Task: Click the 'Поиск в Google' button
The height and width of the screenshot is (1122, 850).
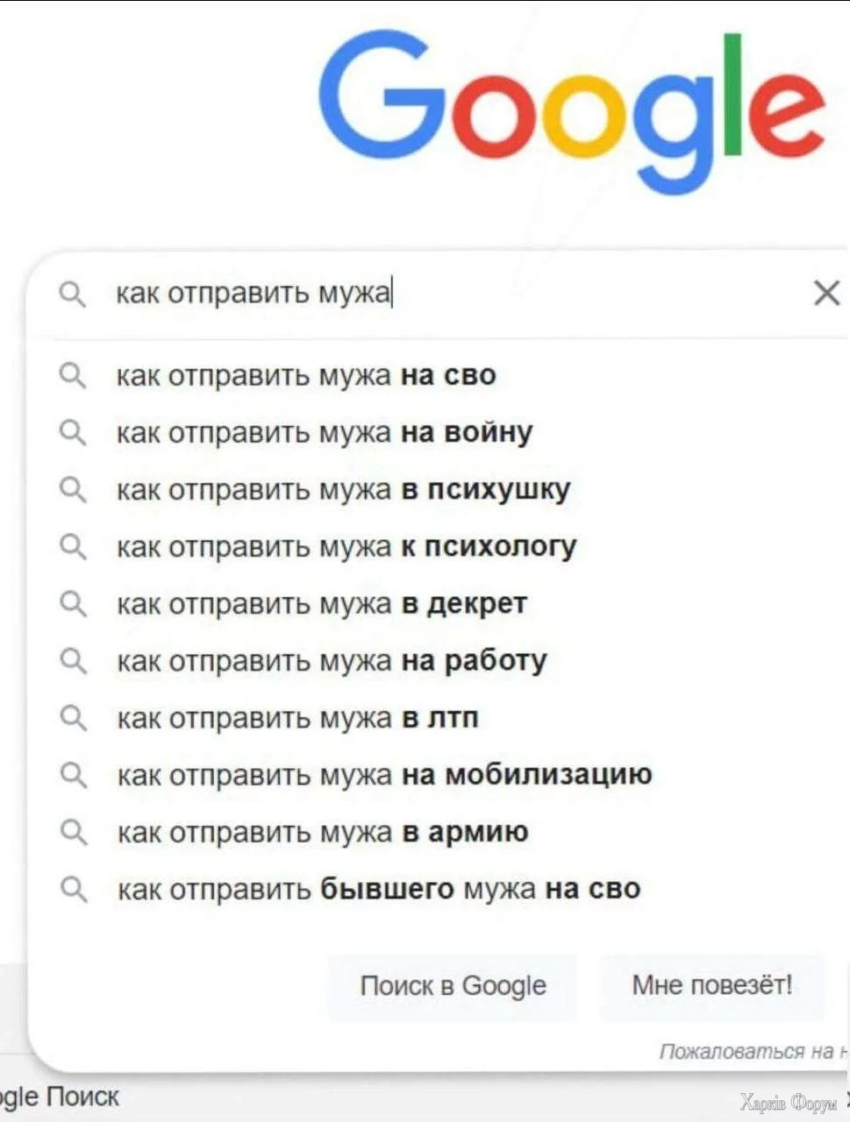Action: [453, 986]
